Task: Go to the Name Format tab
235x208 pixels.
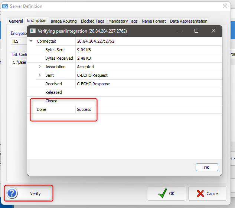Action: 154,21
